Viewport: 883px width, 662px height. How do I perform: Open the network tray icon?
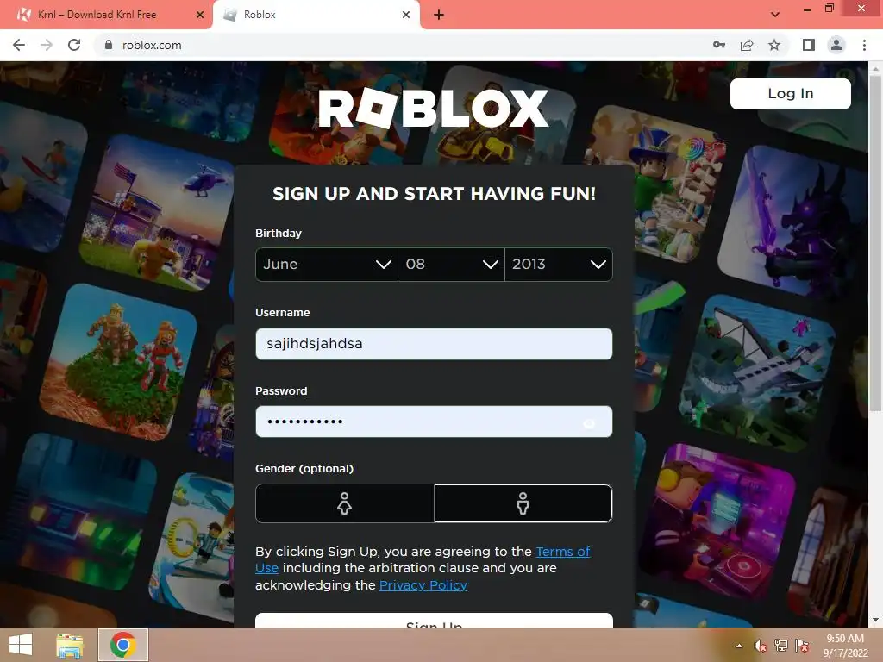point(781,646)
